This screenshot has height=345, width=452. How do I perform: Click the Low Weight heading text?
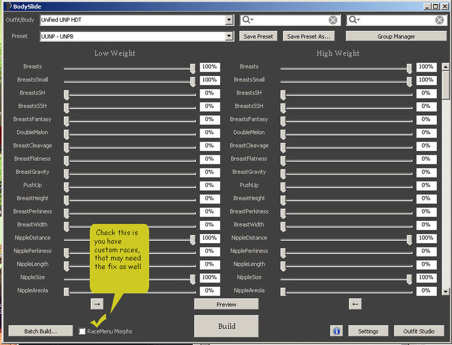pyautogui.click(x=115, y=53)
